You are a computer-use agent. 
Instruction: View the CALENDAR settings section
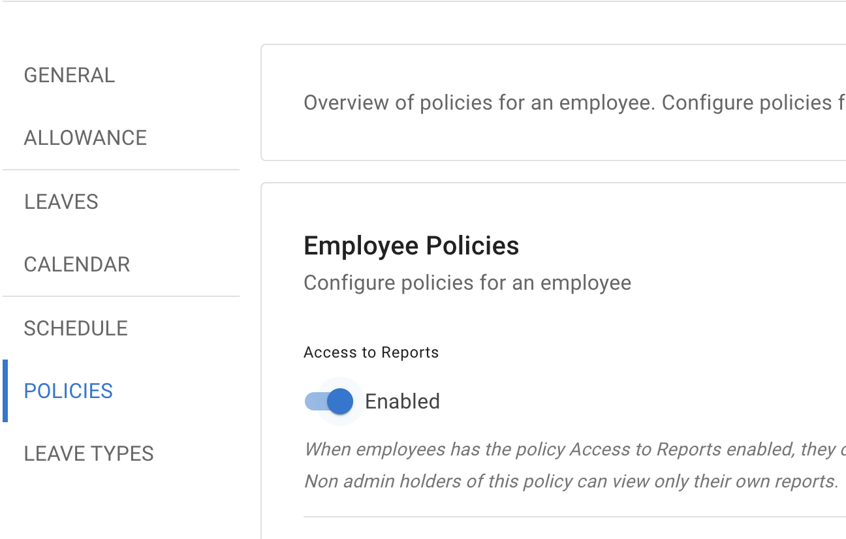click(x=76, y=264)
